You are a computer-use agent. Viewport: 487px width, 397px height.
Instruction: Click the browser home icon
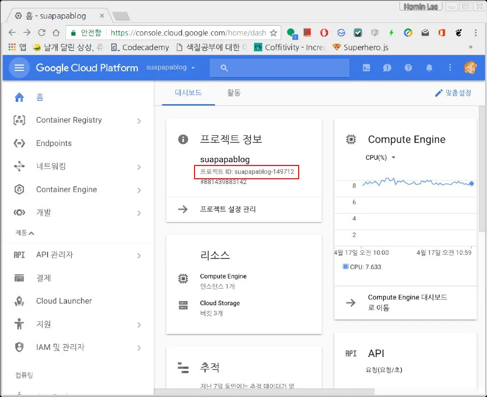pos(56,33)
